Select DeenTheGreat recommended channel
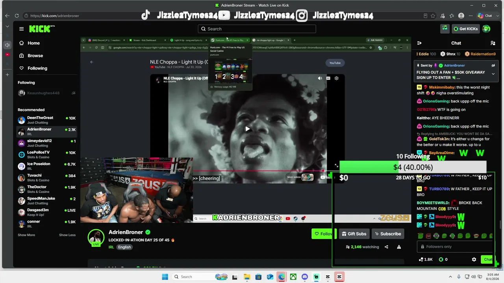Viewport: 504px width, 283px height. point(47,120)
